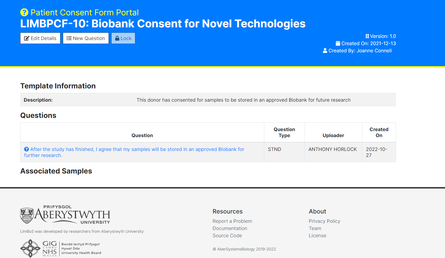
Task: View the Documentation page
Action: (x=230, y=228)
